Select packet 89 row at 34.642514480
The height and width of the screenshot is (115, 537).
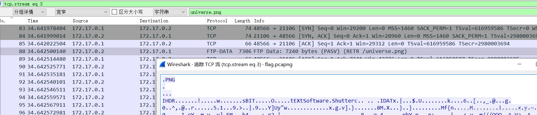[x=78, y=59]
